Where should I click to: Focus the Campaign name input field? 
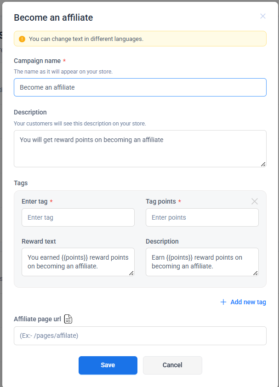140,87
